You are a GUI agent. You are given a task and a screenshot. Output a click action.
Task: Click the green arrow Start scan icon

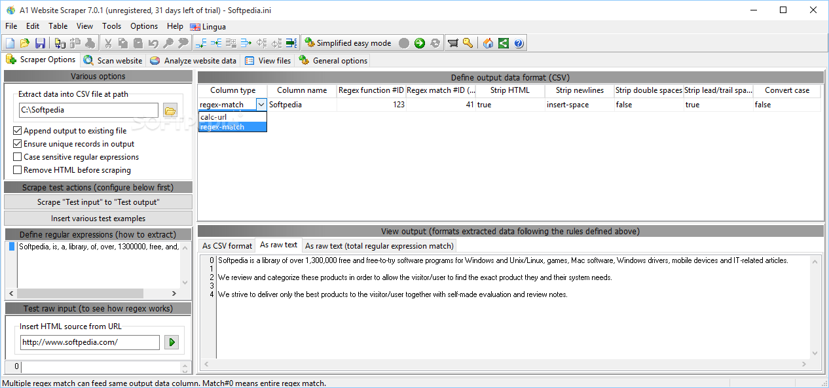tap(419, 43)
